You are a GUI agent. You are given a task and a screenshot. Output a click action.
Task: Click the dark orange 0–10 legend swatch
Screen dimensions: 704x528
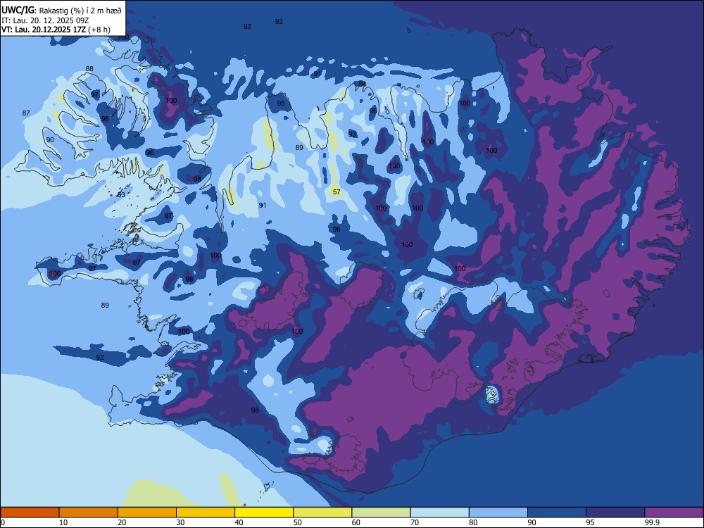tap(30, 513)
